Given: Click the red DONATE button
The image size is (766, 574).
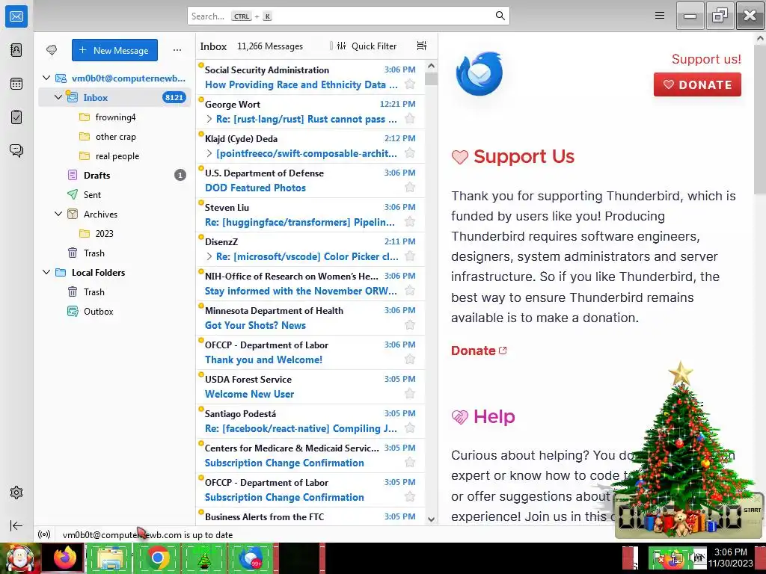Looking at the screenshot, I should [x=697, y=84].
